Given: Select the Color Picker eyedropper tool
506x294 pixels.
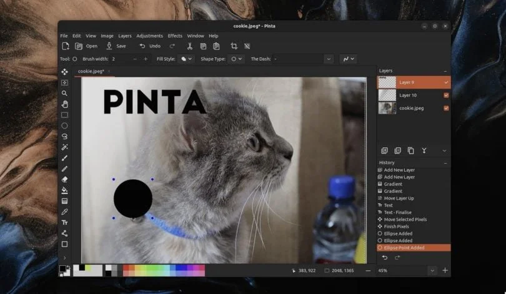Looking at the screenshot, I should point(64,212).
